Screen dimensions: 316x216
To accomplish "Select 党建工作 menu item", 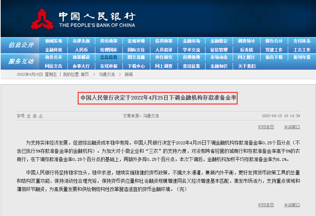I will click(274, 50).
